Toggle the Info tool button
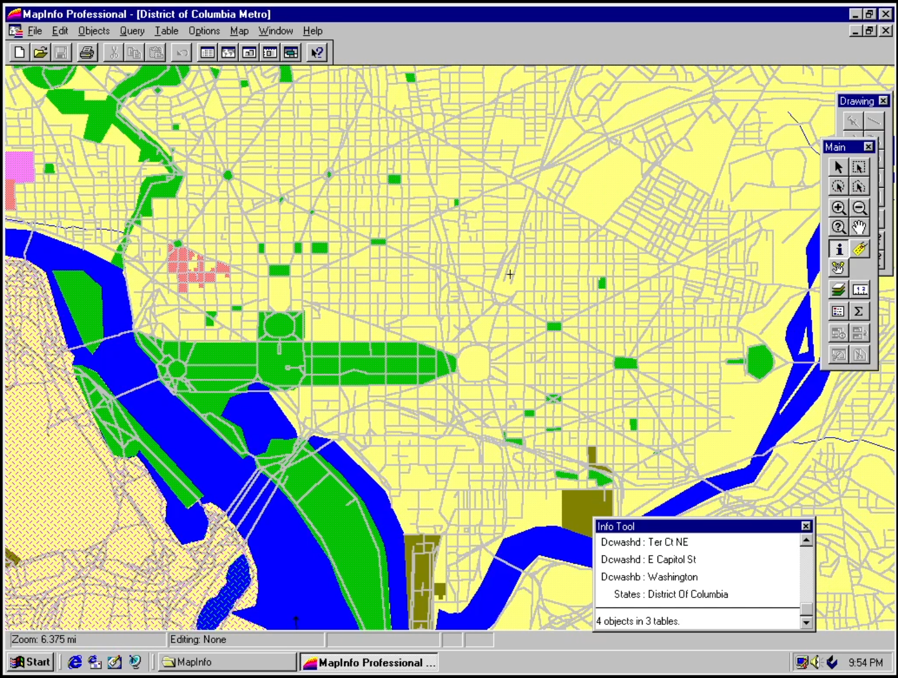This screenshot has width=898, height=678. (838, 248)
